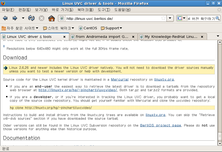Viewport: 222px width, 152px height.
Task: Click inside the search box field
Action: pyautogui.click(x=201, y=19)
